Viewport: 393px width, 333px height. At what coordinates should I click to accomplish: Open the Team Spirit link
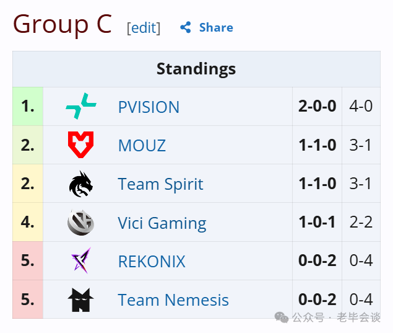[x=160, y=184]
